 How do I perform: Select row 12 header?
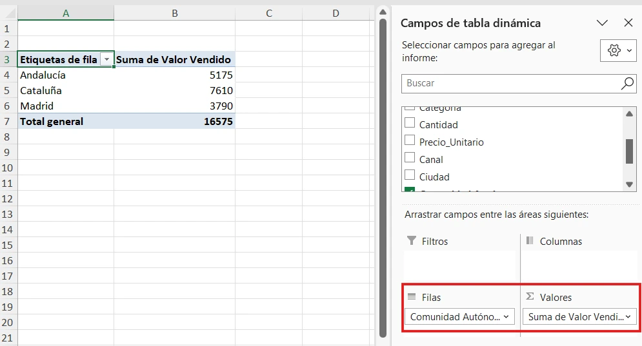[7, 198]
